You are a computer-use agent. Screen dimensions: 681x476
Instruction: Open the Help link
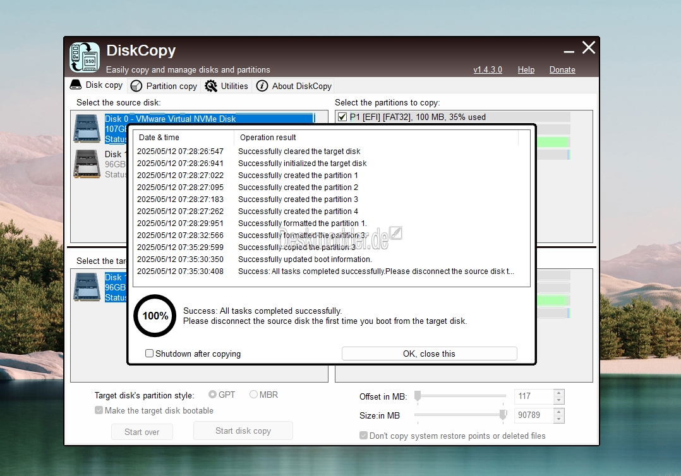point(526,69)
